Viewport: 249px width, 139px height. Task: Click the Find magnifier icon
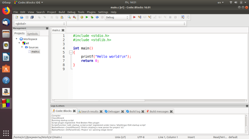tap(69, 17)
